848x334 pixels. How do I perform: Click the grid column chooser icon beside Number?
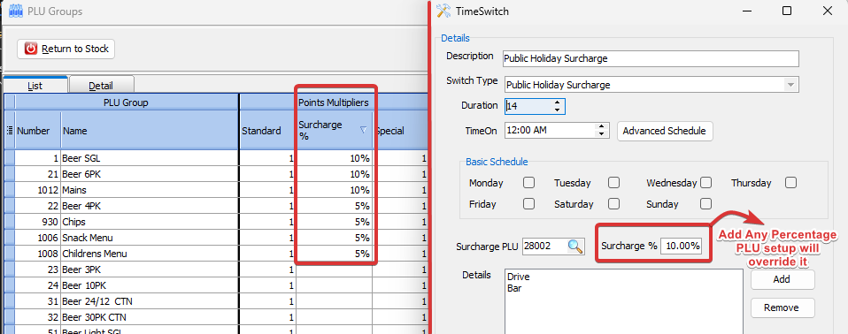pyautogui.click(x=10, y=131)
